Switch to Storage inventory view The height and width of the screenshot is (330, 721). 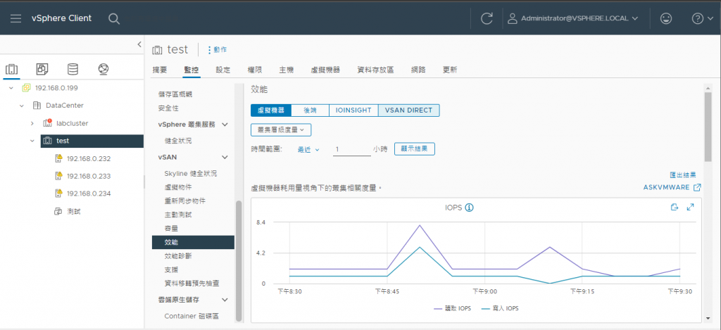(73, 70)
